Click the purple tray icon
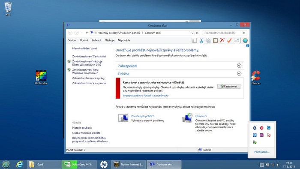 [261, 135]
